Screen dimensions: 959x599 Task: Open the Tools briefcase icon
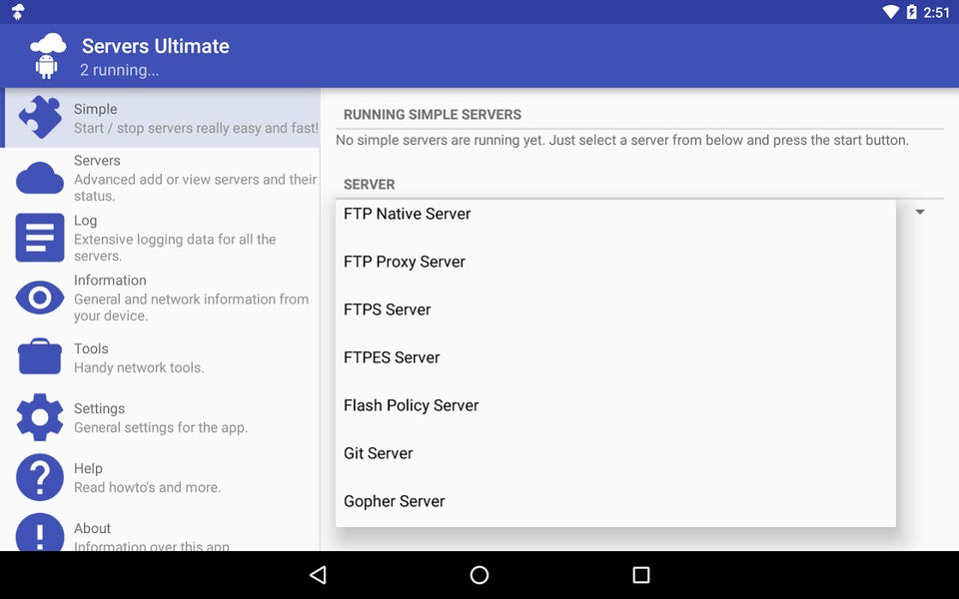[40, 356]
